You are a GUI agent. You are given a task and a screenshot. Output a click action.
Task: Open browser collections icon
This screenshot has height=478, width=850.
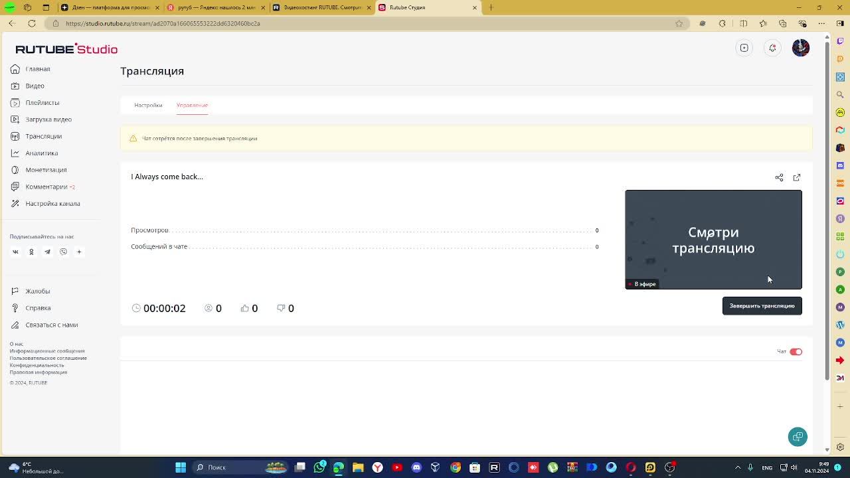[783, 23]
